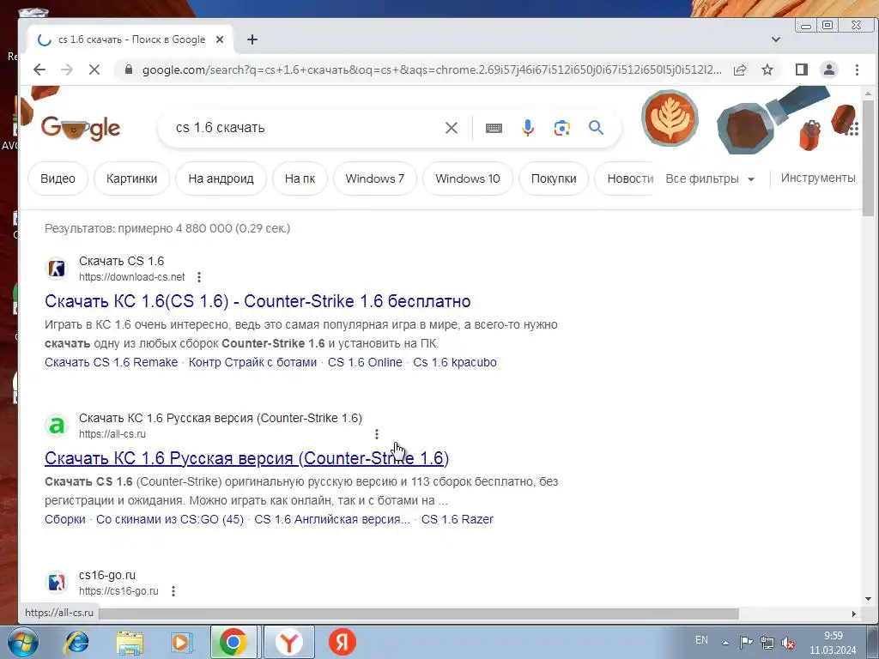Open Скачать КС 1.6 Русская версия result

click(246, 458)
